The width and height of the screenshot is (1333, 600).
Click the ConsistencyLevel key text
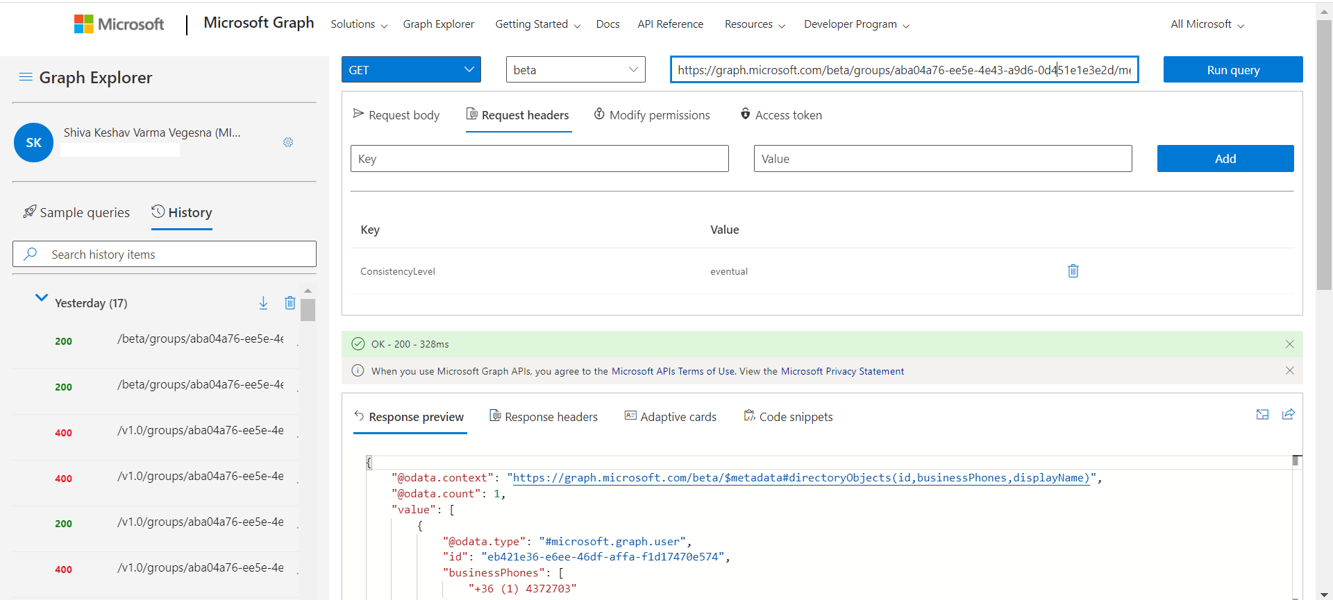coord(398,271)
